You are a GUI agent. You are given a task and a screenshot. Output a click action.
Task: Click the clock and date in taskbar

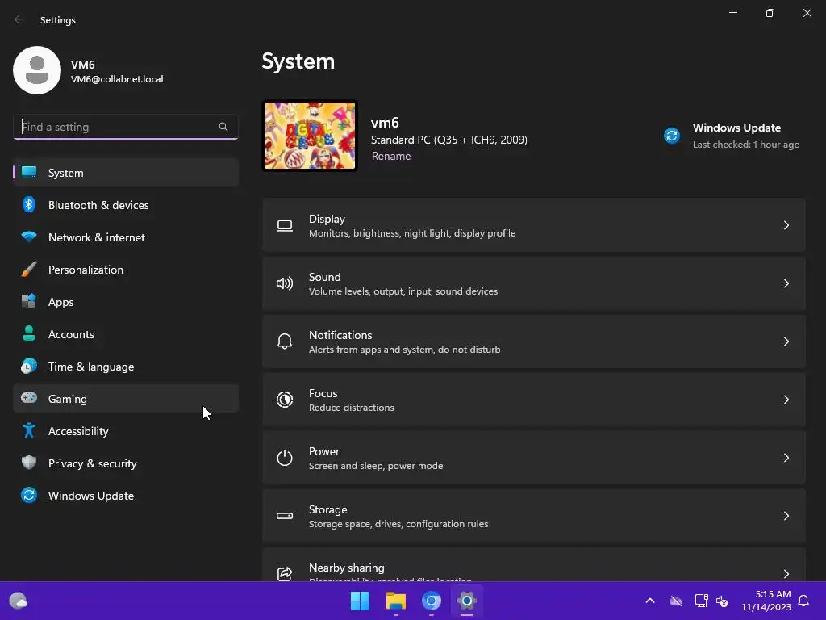click(766, 601)
